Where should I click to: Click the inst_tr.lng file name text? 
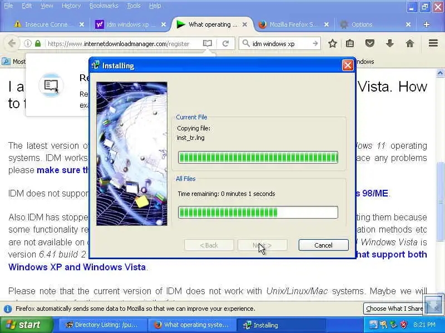coord(191,138)
